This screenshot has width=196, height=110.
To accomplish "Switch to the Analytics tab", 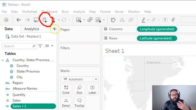I will [32, 29].
